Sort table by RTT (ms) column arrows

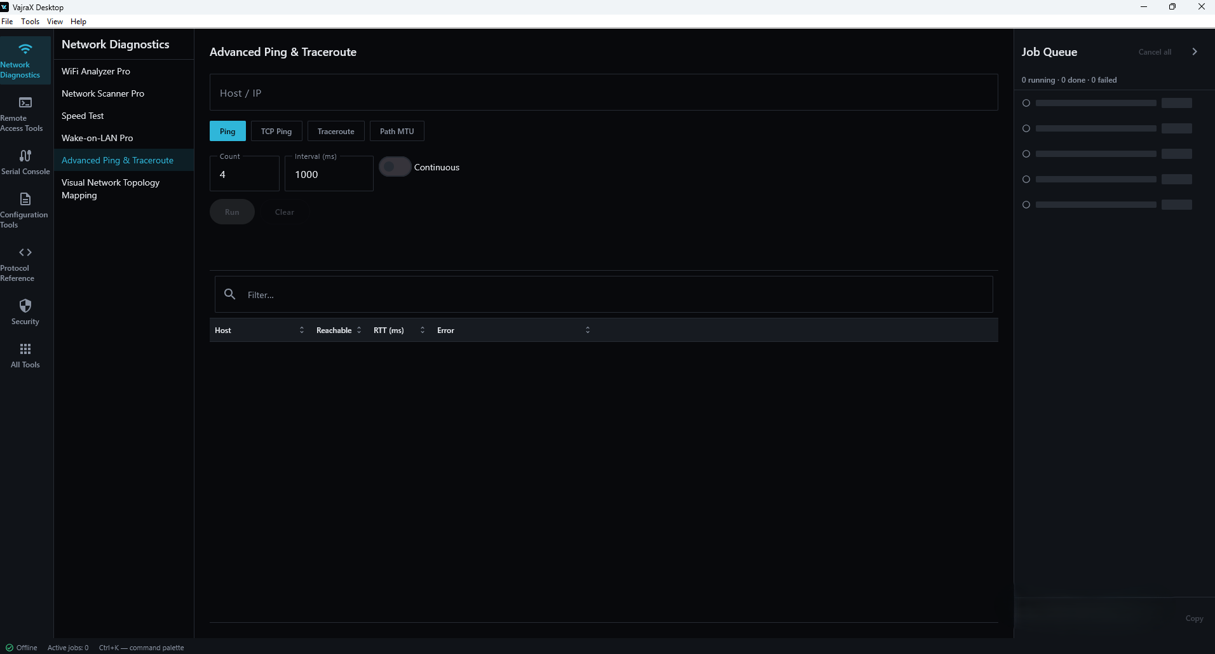423,330
